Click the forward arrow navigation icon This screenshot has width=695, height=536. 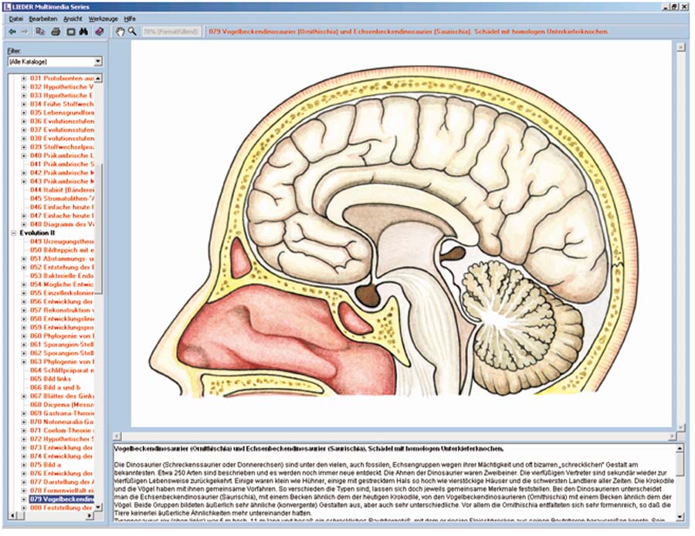(25, 32)
